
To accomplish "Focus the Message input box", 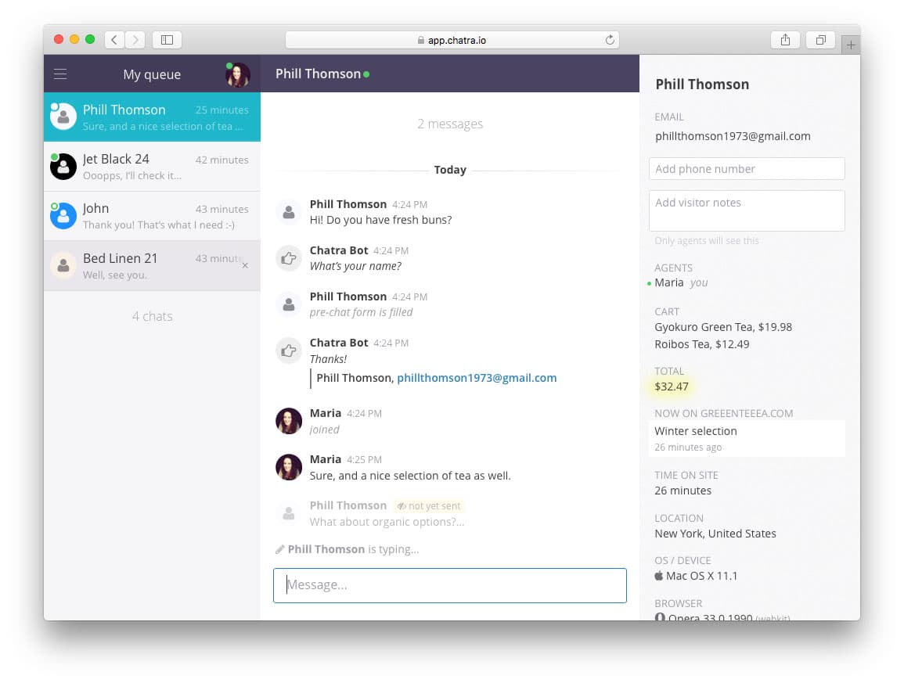I will point(450,585).
